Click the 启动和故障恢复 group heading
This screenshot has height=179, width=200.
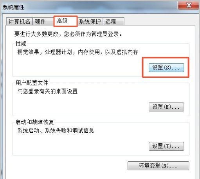pos(34,122)
